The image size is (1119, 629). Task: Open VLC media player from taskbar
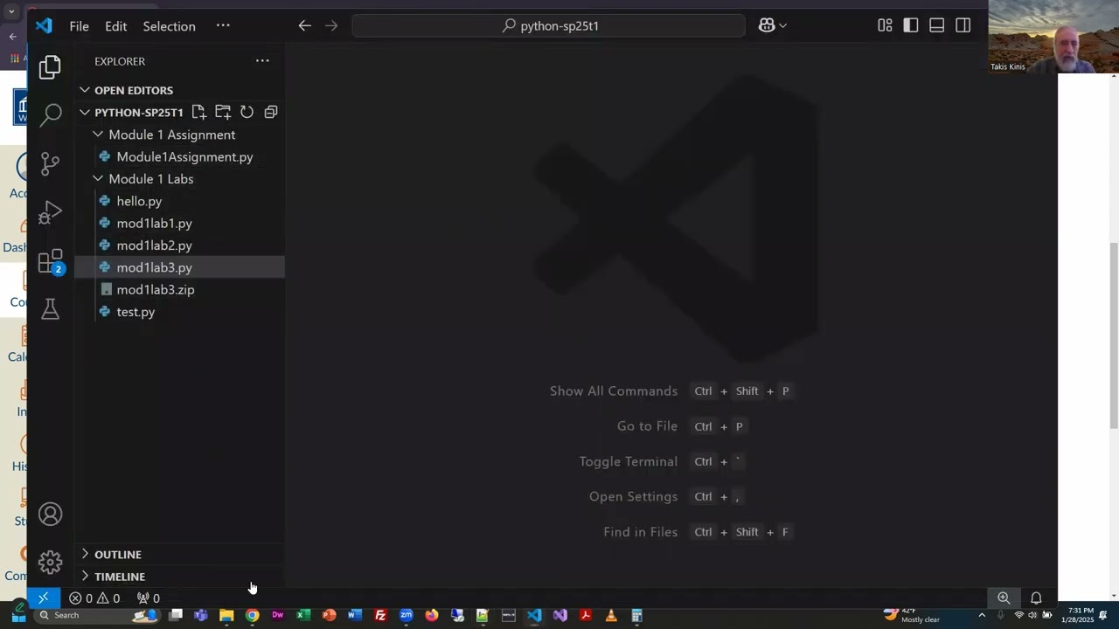[x=611, y=616]
